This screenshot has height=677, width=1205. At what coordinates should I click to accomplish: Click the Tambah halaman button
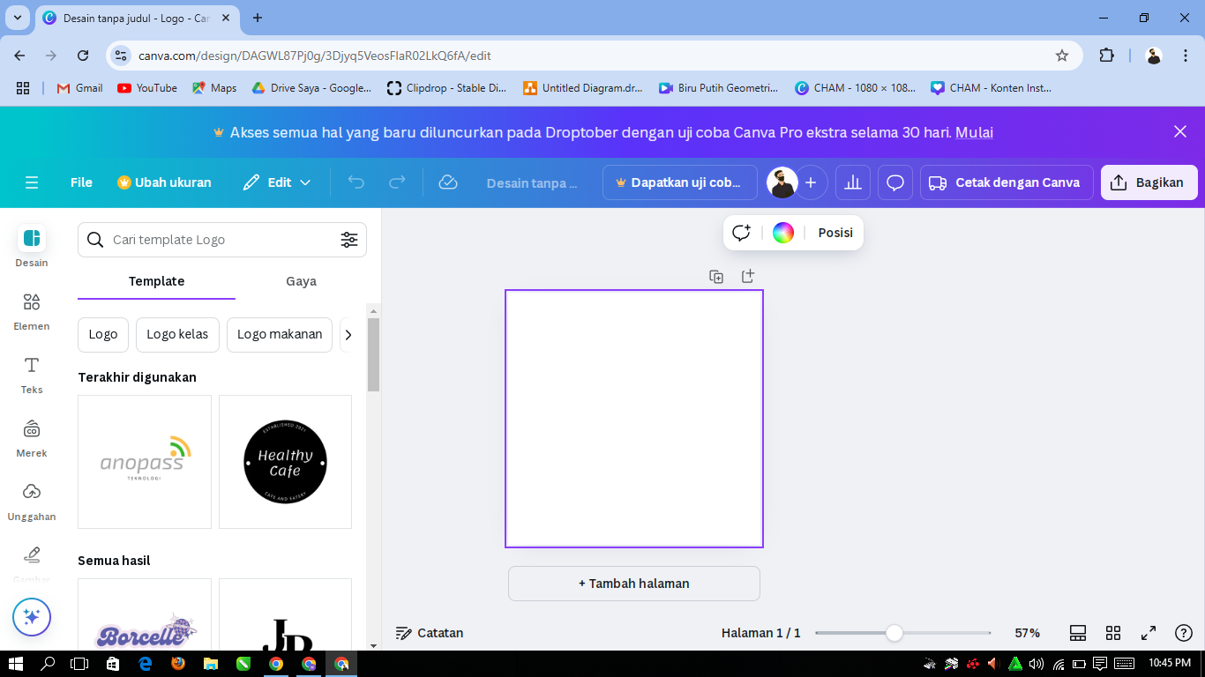634,584
